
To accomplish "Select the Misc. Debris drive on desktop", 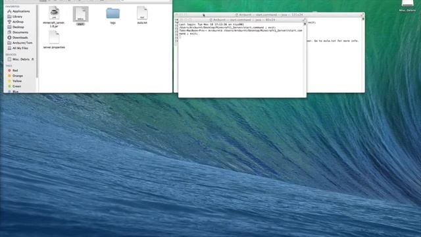I will point(407,6).
